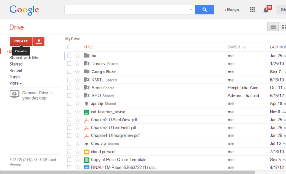Image resolution: width=286 pixels, height=174 pixels.
Task: Click the bu folder icon
Action: [86, 55]
